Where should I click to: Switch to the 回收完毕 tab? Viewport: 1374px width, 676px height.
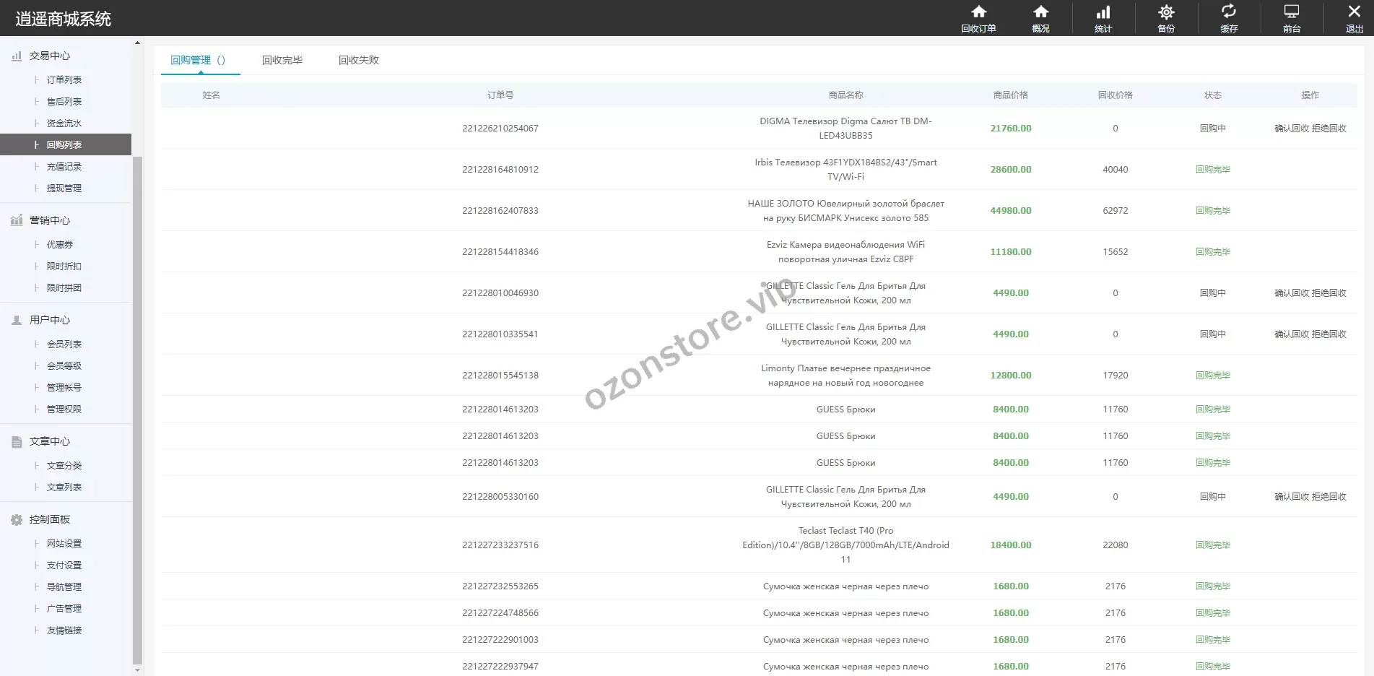click(282, 60)
